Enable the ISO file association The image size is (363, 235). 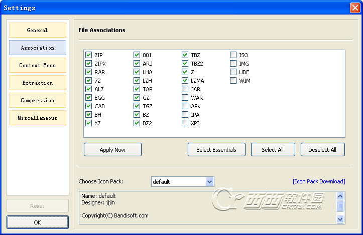click(x=233, y=55)
